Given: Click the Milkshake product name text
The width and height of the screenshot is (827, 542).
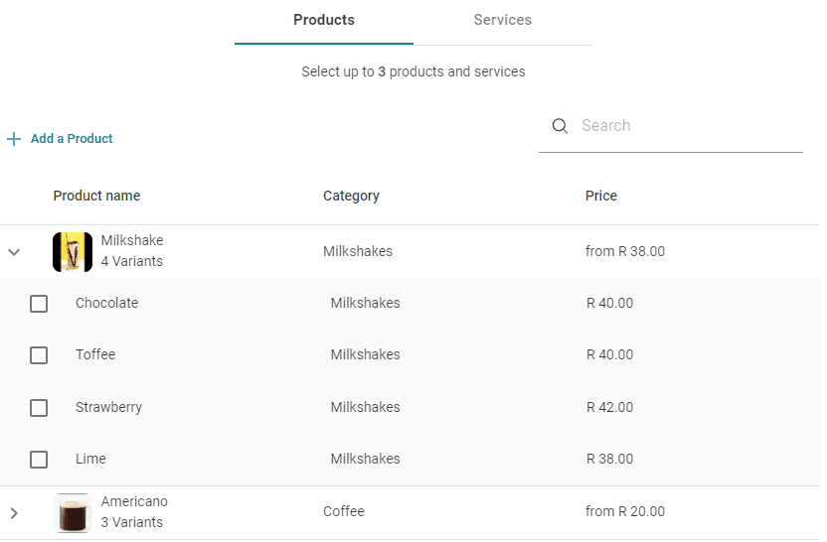Looking at the screenshot, I should (x=132, y=240).
